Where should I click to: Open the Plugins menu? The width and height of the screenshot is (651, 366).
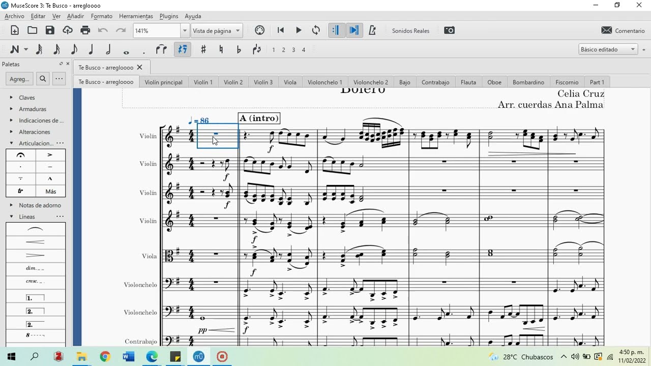pos(169,16)
